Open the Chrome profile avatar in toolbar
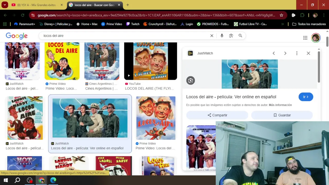The image size is (329, 185). pyautogui.click(x=315, y=15)
